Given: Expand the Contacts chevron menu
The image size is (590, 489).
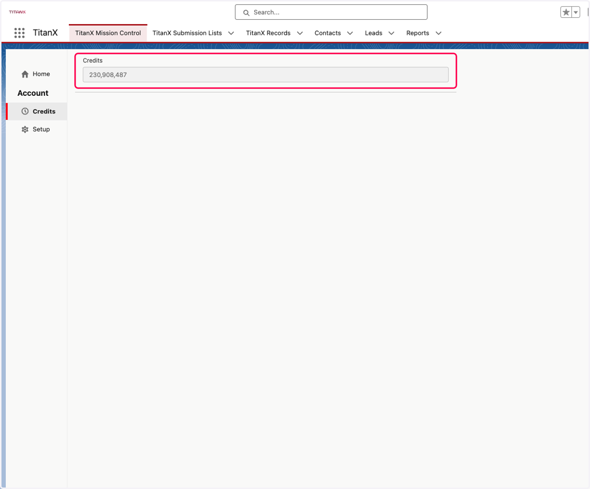Looking at the screenshot, I should [350, 33].
